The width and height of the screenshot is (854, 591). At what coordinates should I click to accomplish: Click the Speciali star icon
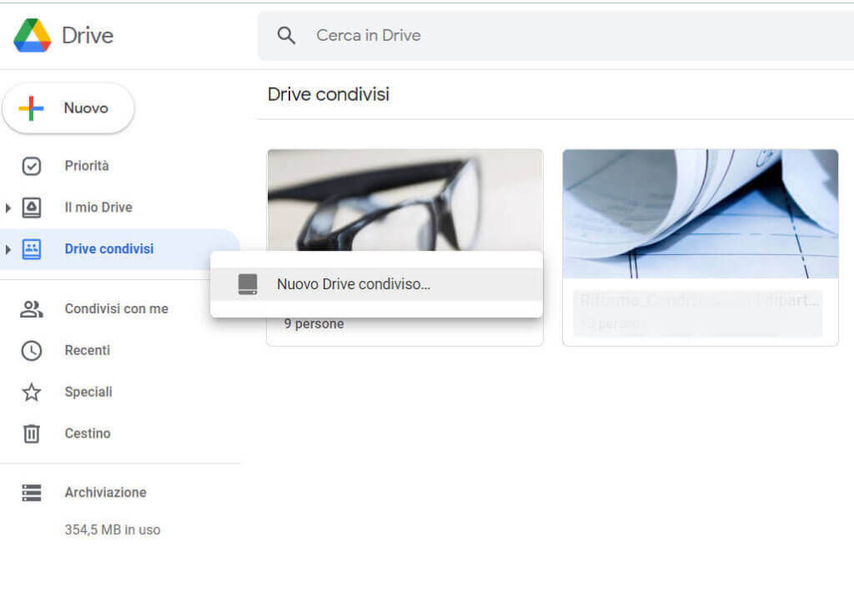pos(32,393)
